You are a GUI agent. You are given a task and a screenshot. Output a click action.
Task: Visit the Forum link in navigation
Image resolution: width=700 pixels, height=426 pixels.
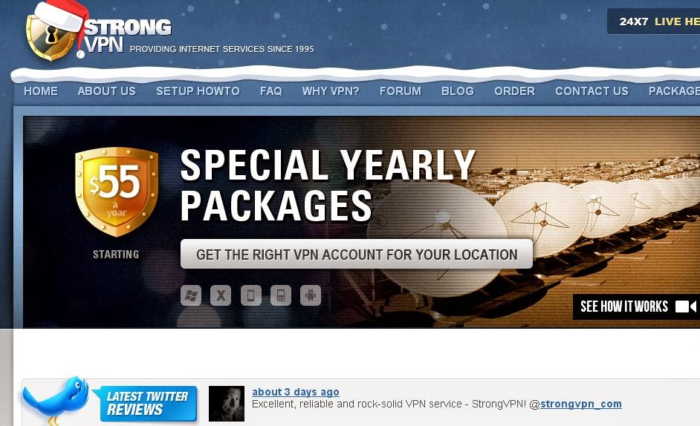(x=401, y=91)
